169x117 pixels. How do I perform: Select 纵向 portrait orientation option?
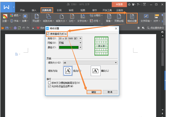pyautogui.click(x=68, y=71)
